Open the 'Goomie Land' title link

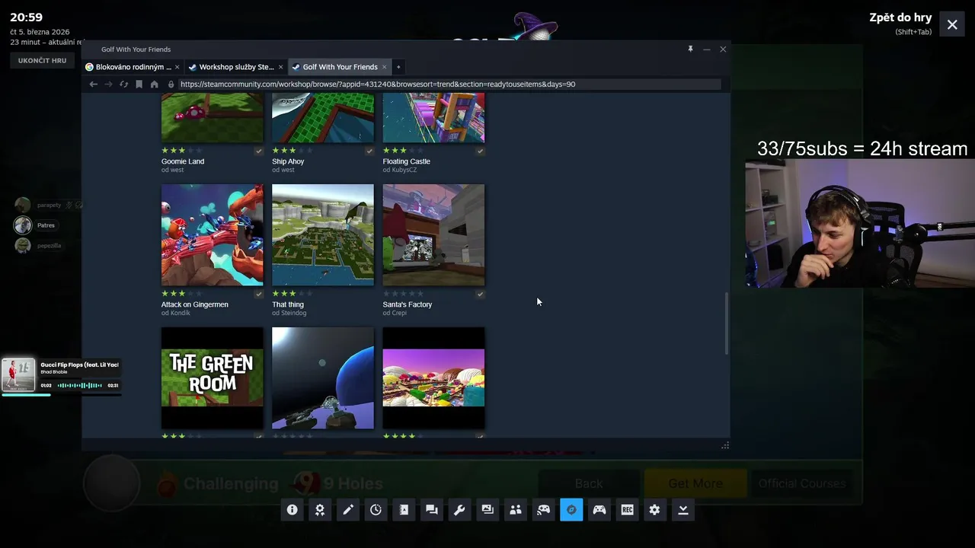183,161
